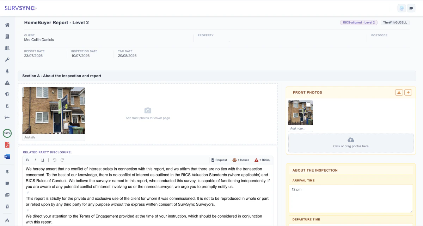Focus the Arrival Time text box
This screenshot has height=226, width=423.
(x=351, y=199)
